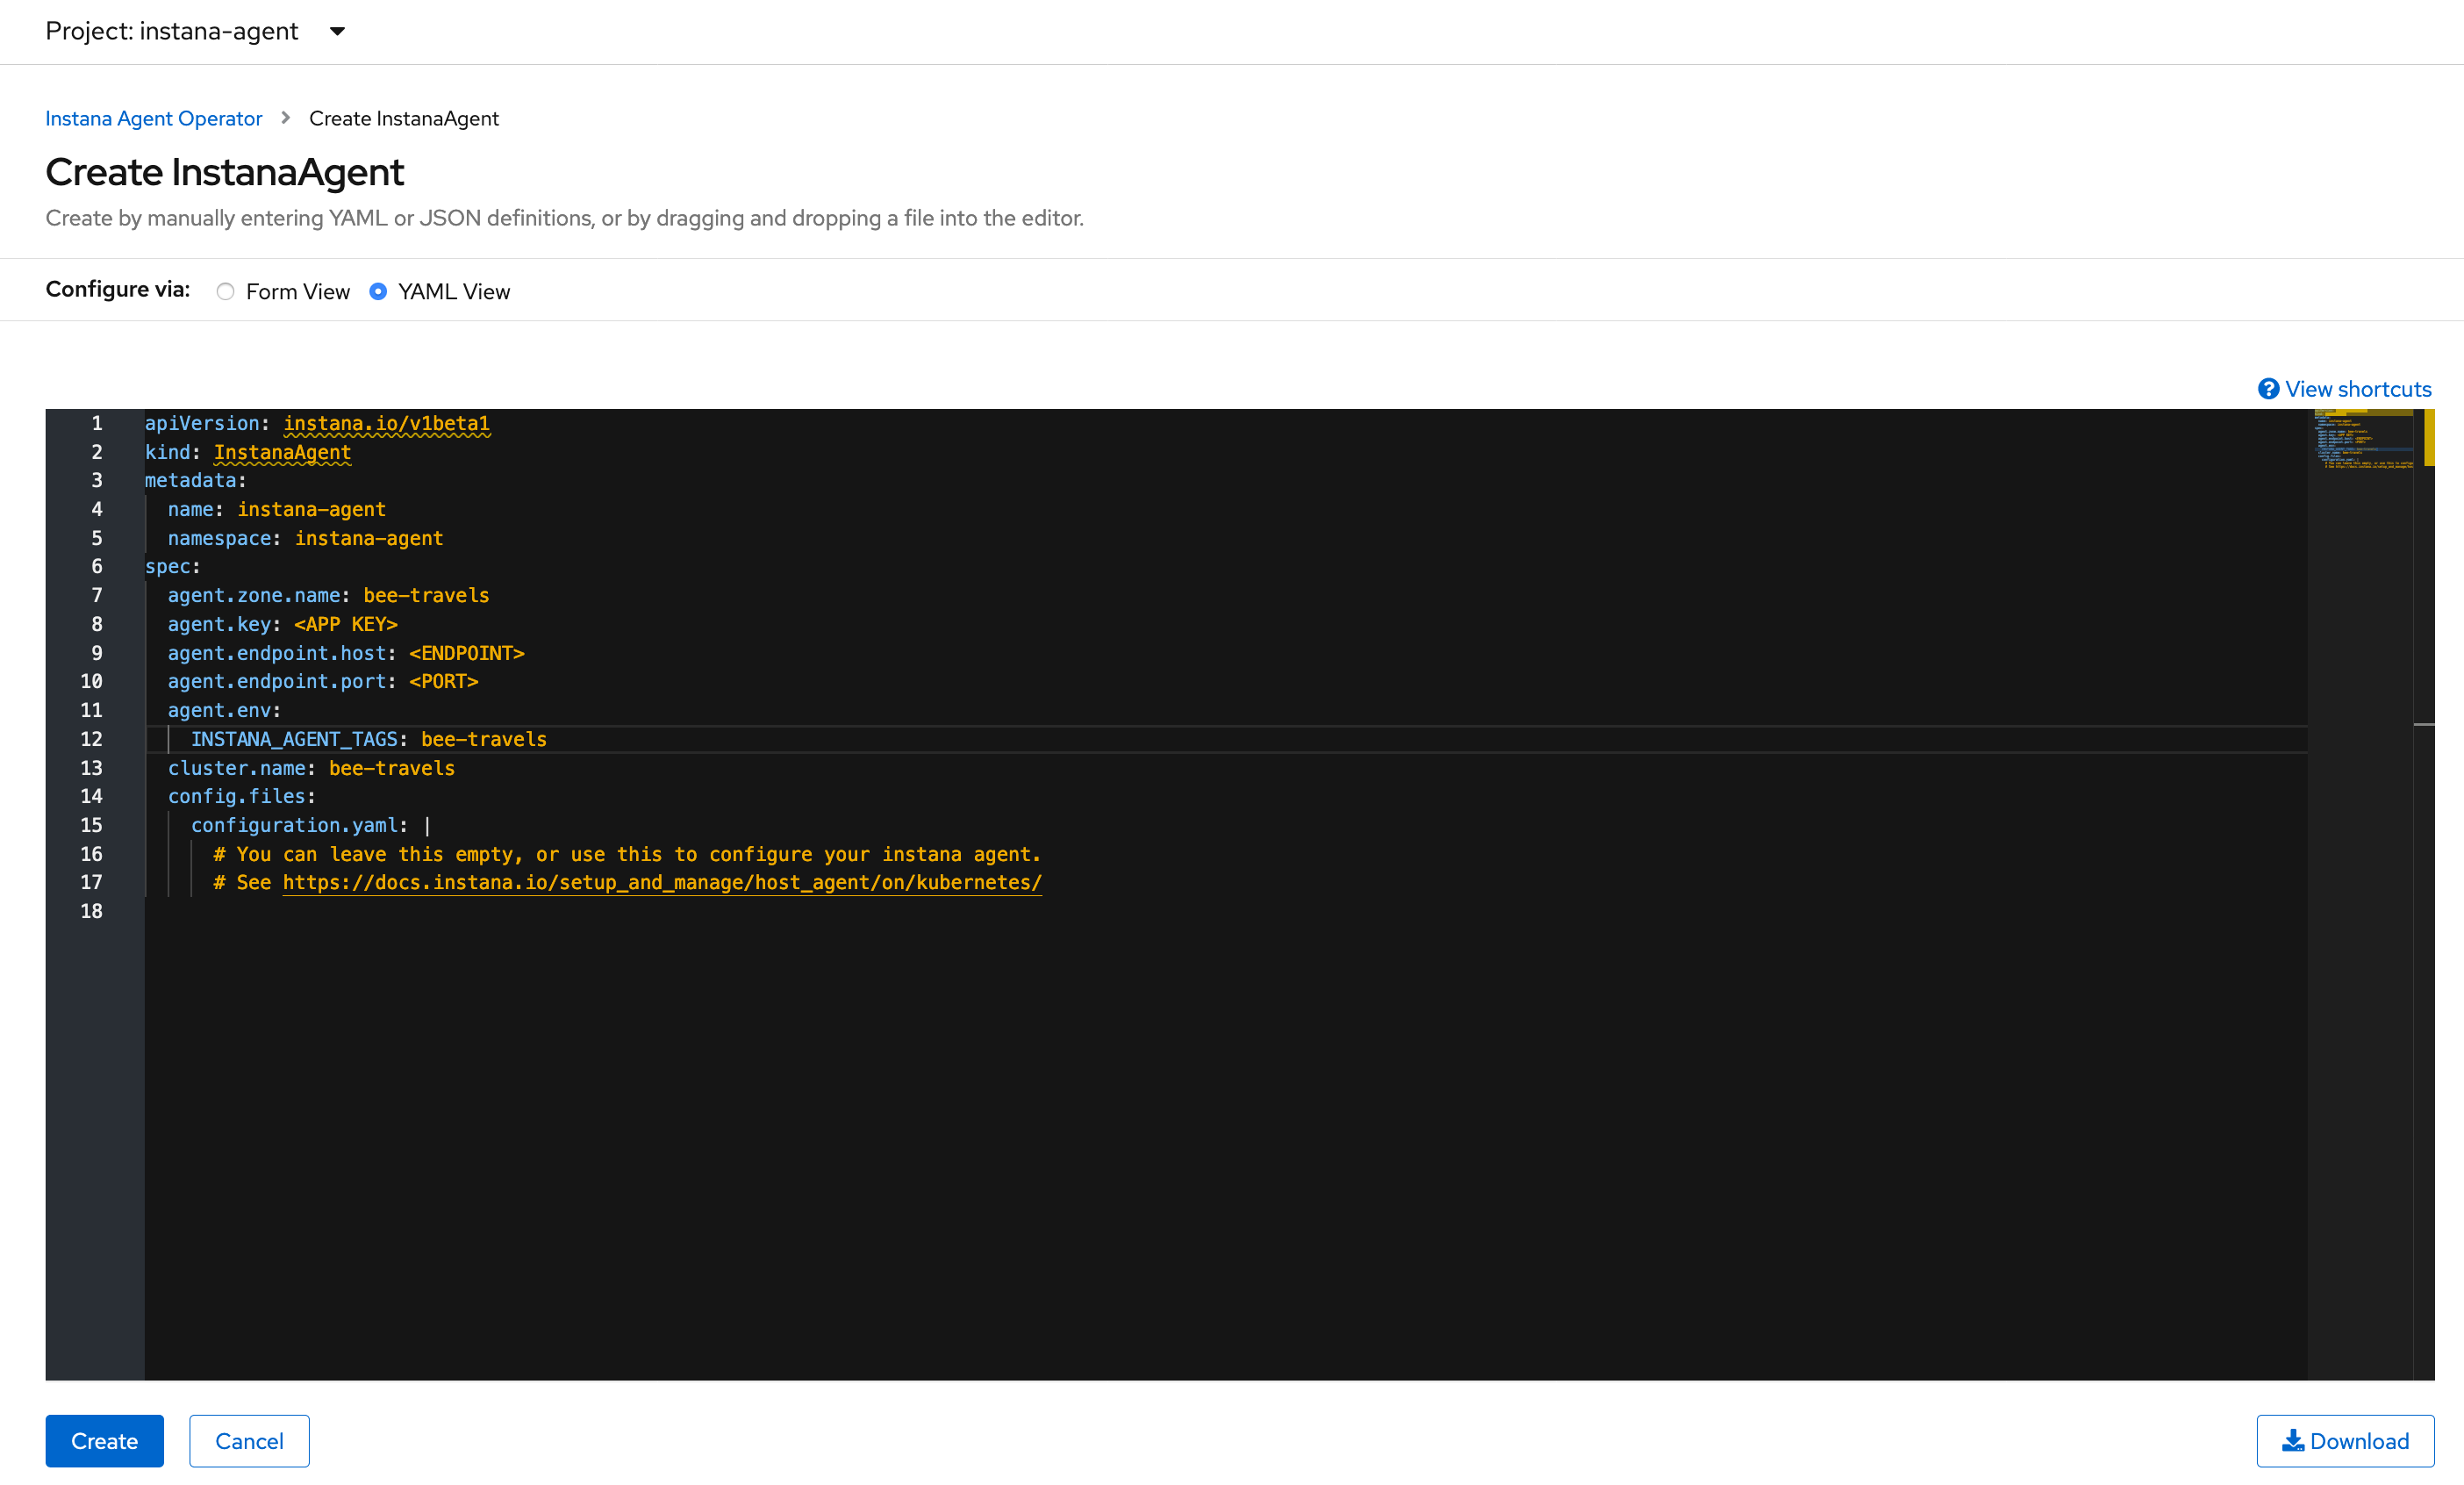Click the Cancel button
Screen dimensions: 2464x1485
click(247, 1441)
